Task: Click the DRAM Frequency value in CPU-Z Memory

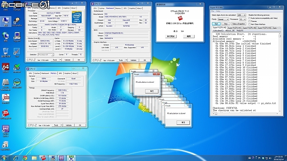Action: click(x=62, y=90)
